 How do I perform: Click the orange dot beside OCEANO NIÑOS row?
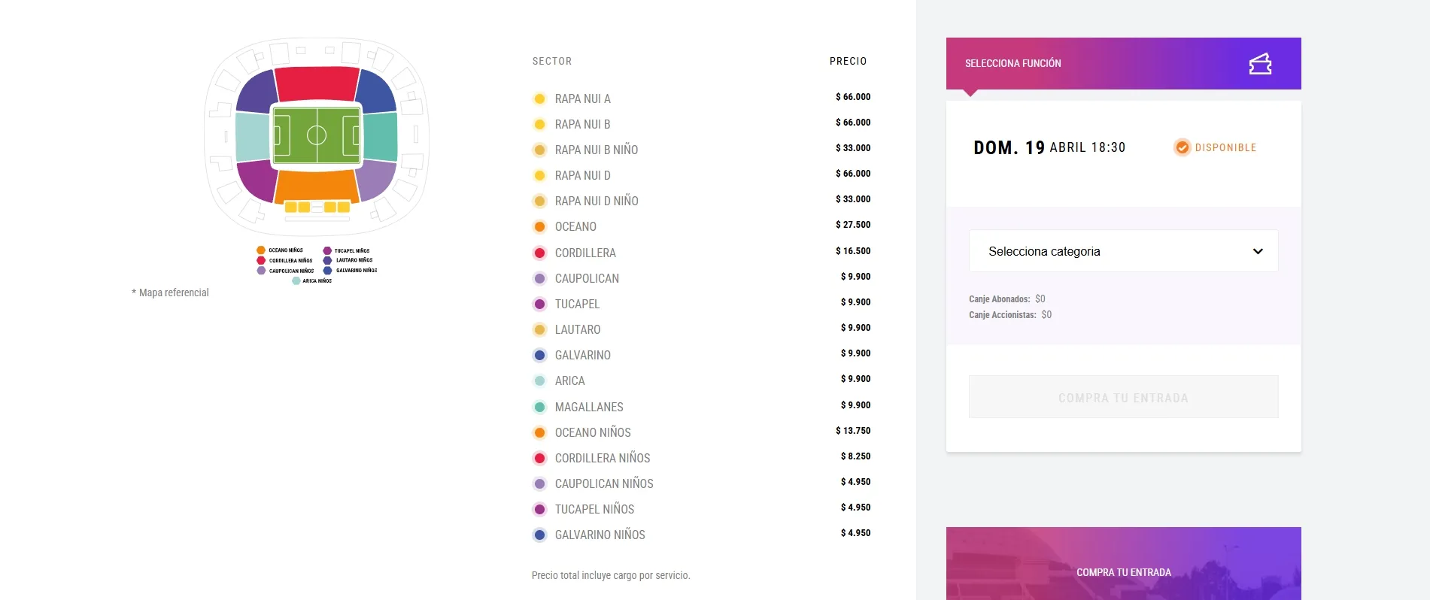(x=539, y=432)
